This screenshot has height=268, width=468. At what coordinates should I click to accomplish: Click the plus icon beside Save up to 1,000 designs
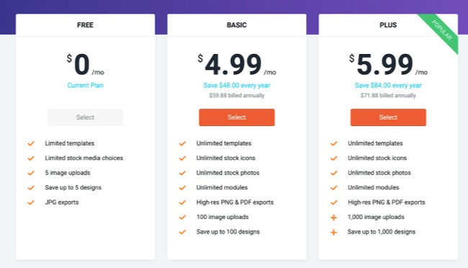(333, 232)
